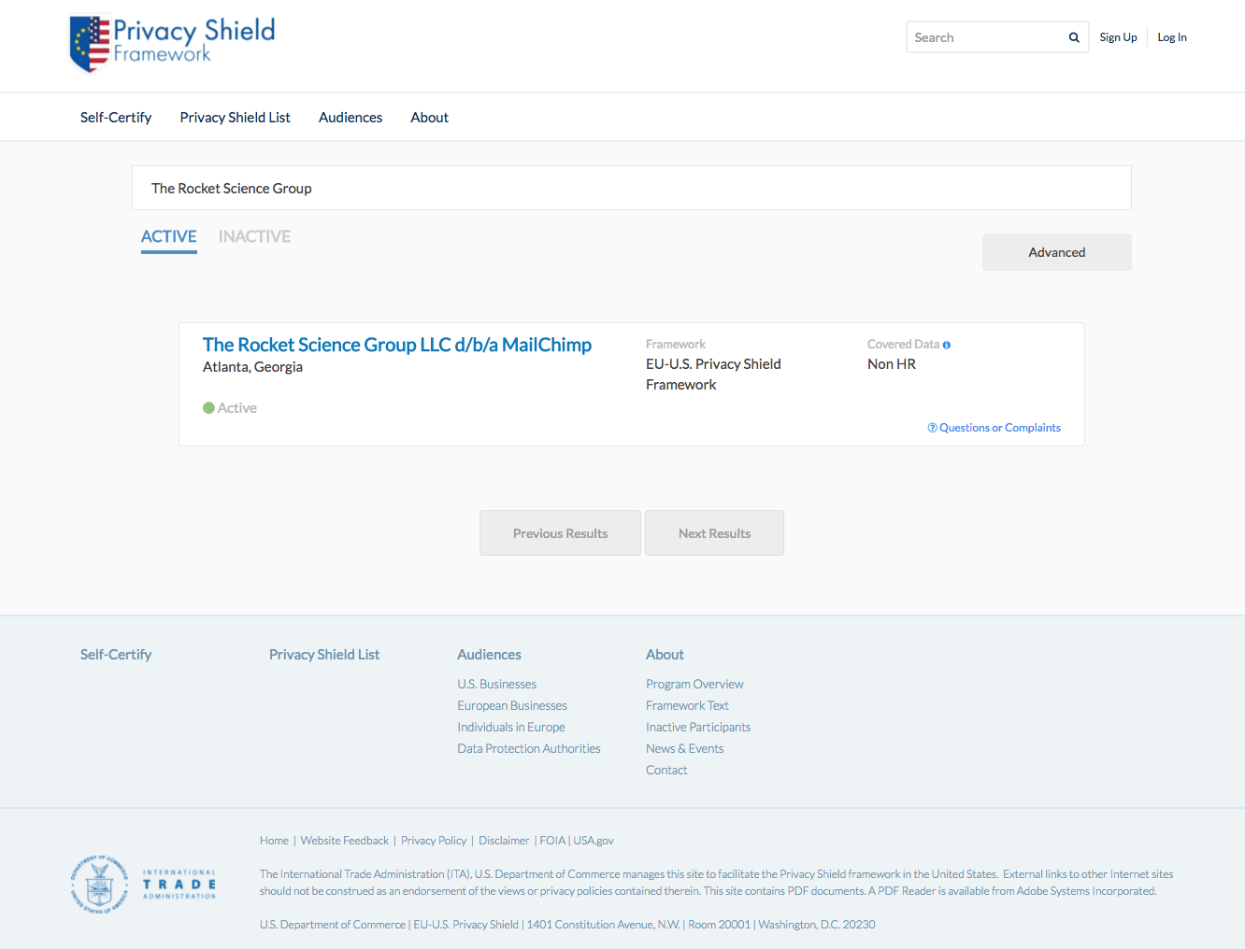
Task: Click the FOIA footer link
Action: tap(552, 841)
